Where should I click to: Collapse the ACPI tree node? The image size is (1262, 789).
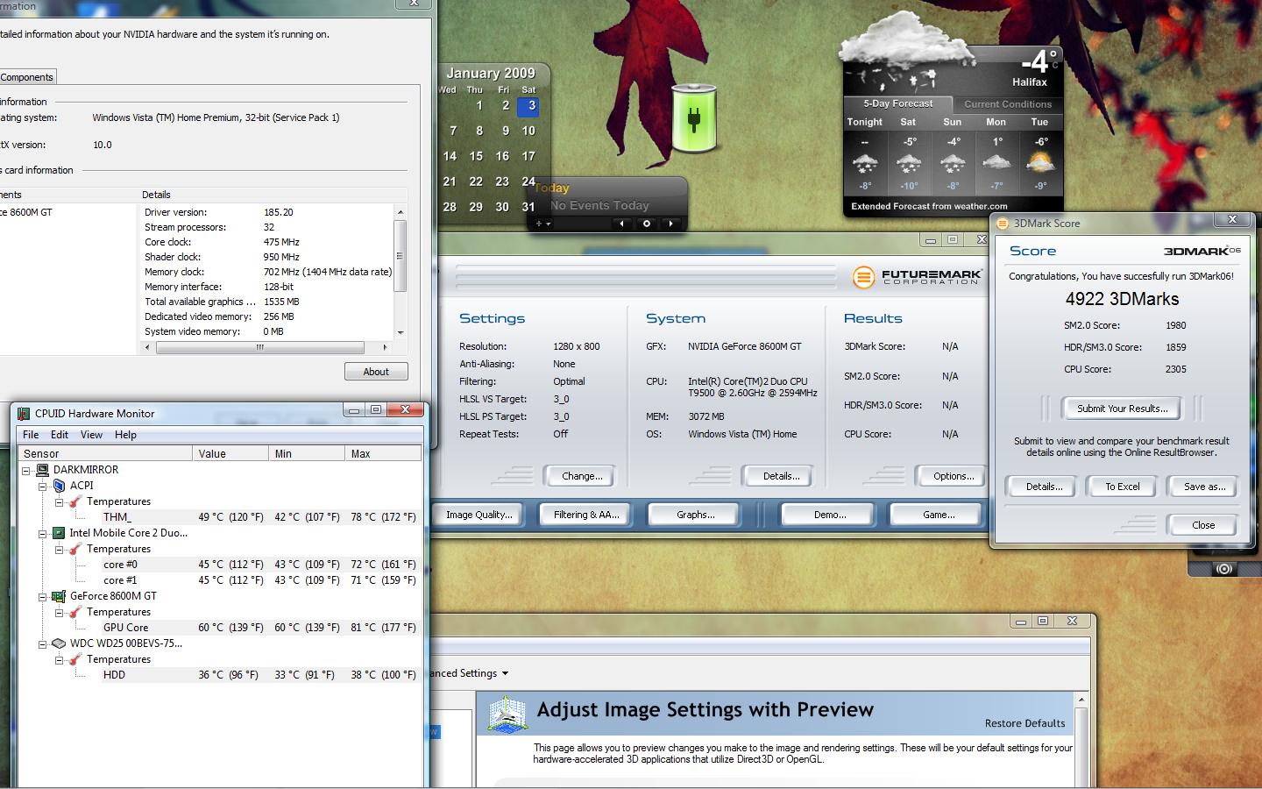point(43,486)
